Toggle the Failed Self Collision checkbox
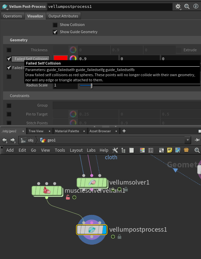 click(x=9, y=59)
